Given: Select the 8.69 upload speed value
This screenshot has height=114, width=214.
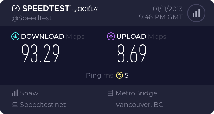Looking at the screenshot, I should [x=132, y=54].
